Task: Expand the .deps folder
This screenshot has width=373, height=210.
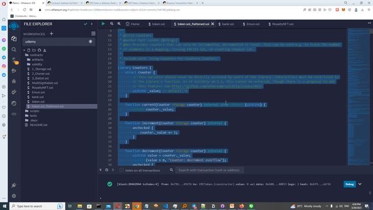Action: click(34, 120)
